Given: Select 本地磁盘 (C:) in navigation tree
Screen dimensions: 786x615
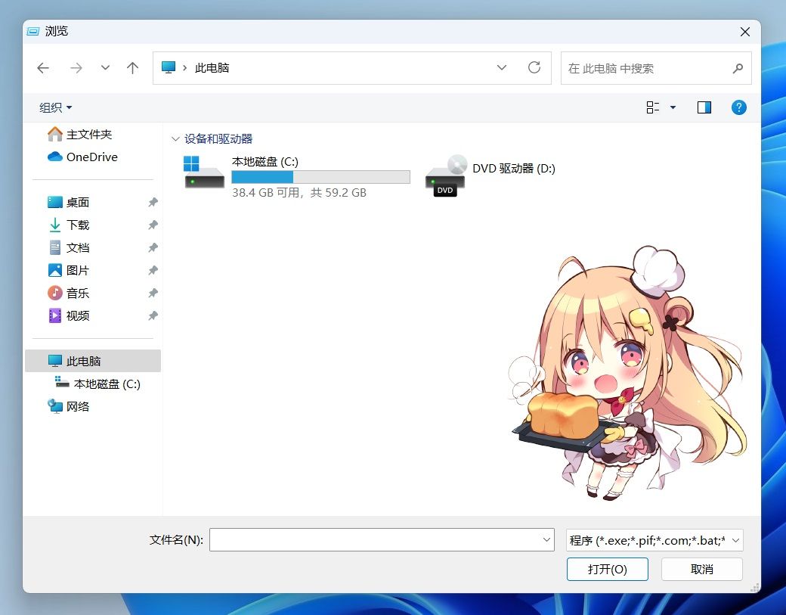Looking at the screenshot, I should click(97, 384).
